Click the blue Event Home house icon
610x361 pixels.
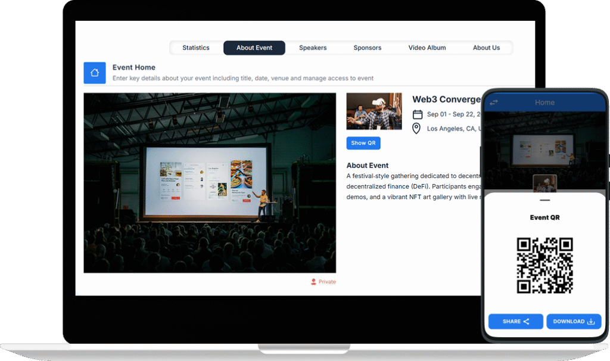click(95, 73)
